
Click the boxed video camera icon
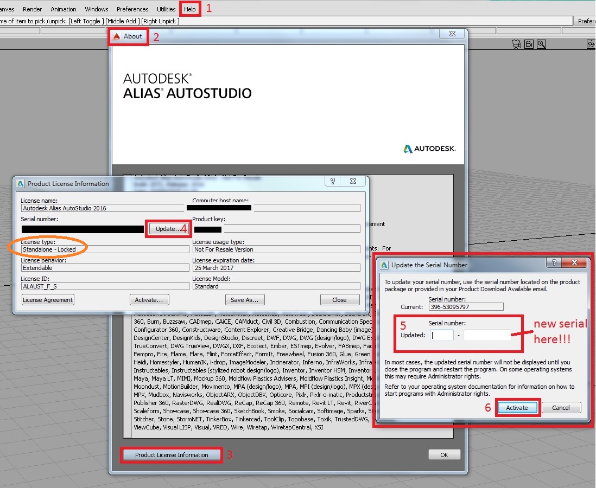(x=529, y=44)
